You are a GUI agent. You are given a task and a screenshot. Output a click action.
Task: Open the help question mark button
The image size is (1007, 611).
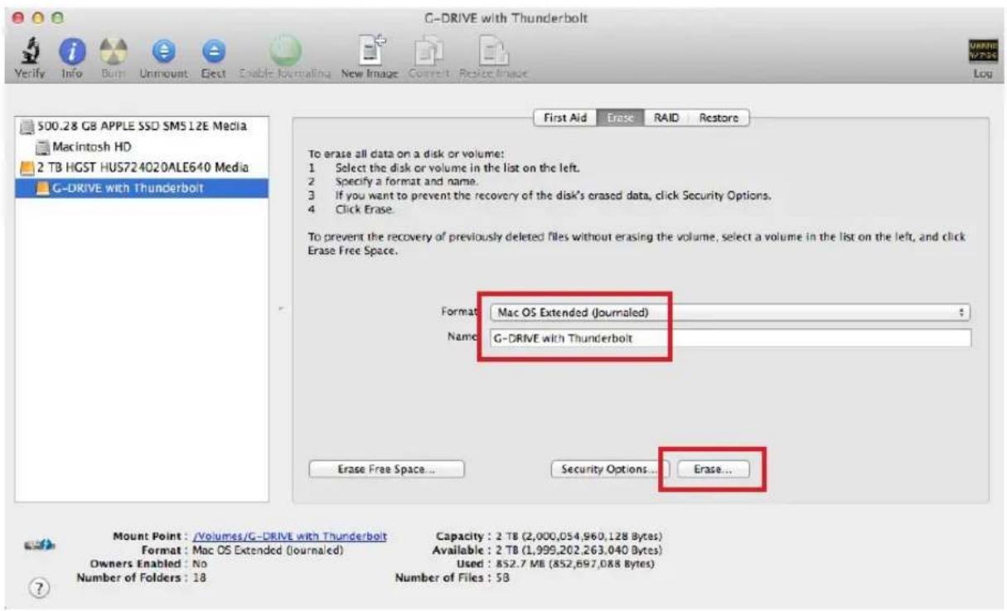pyautogui.click(x=39, y=589)
